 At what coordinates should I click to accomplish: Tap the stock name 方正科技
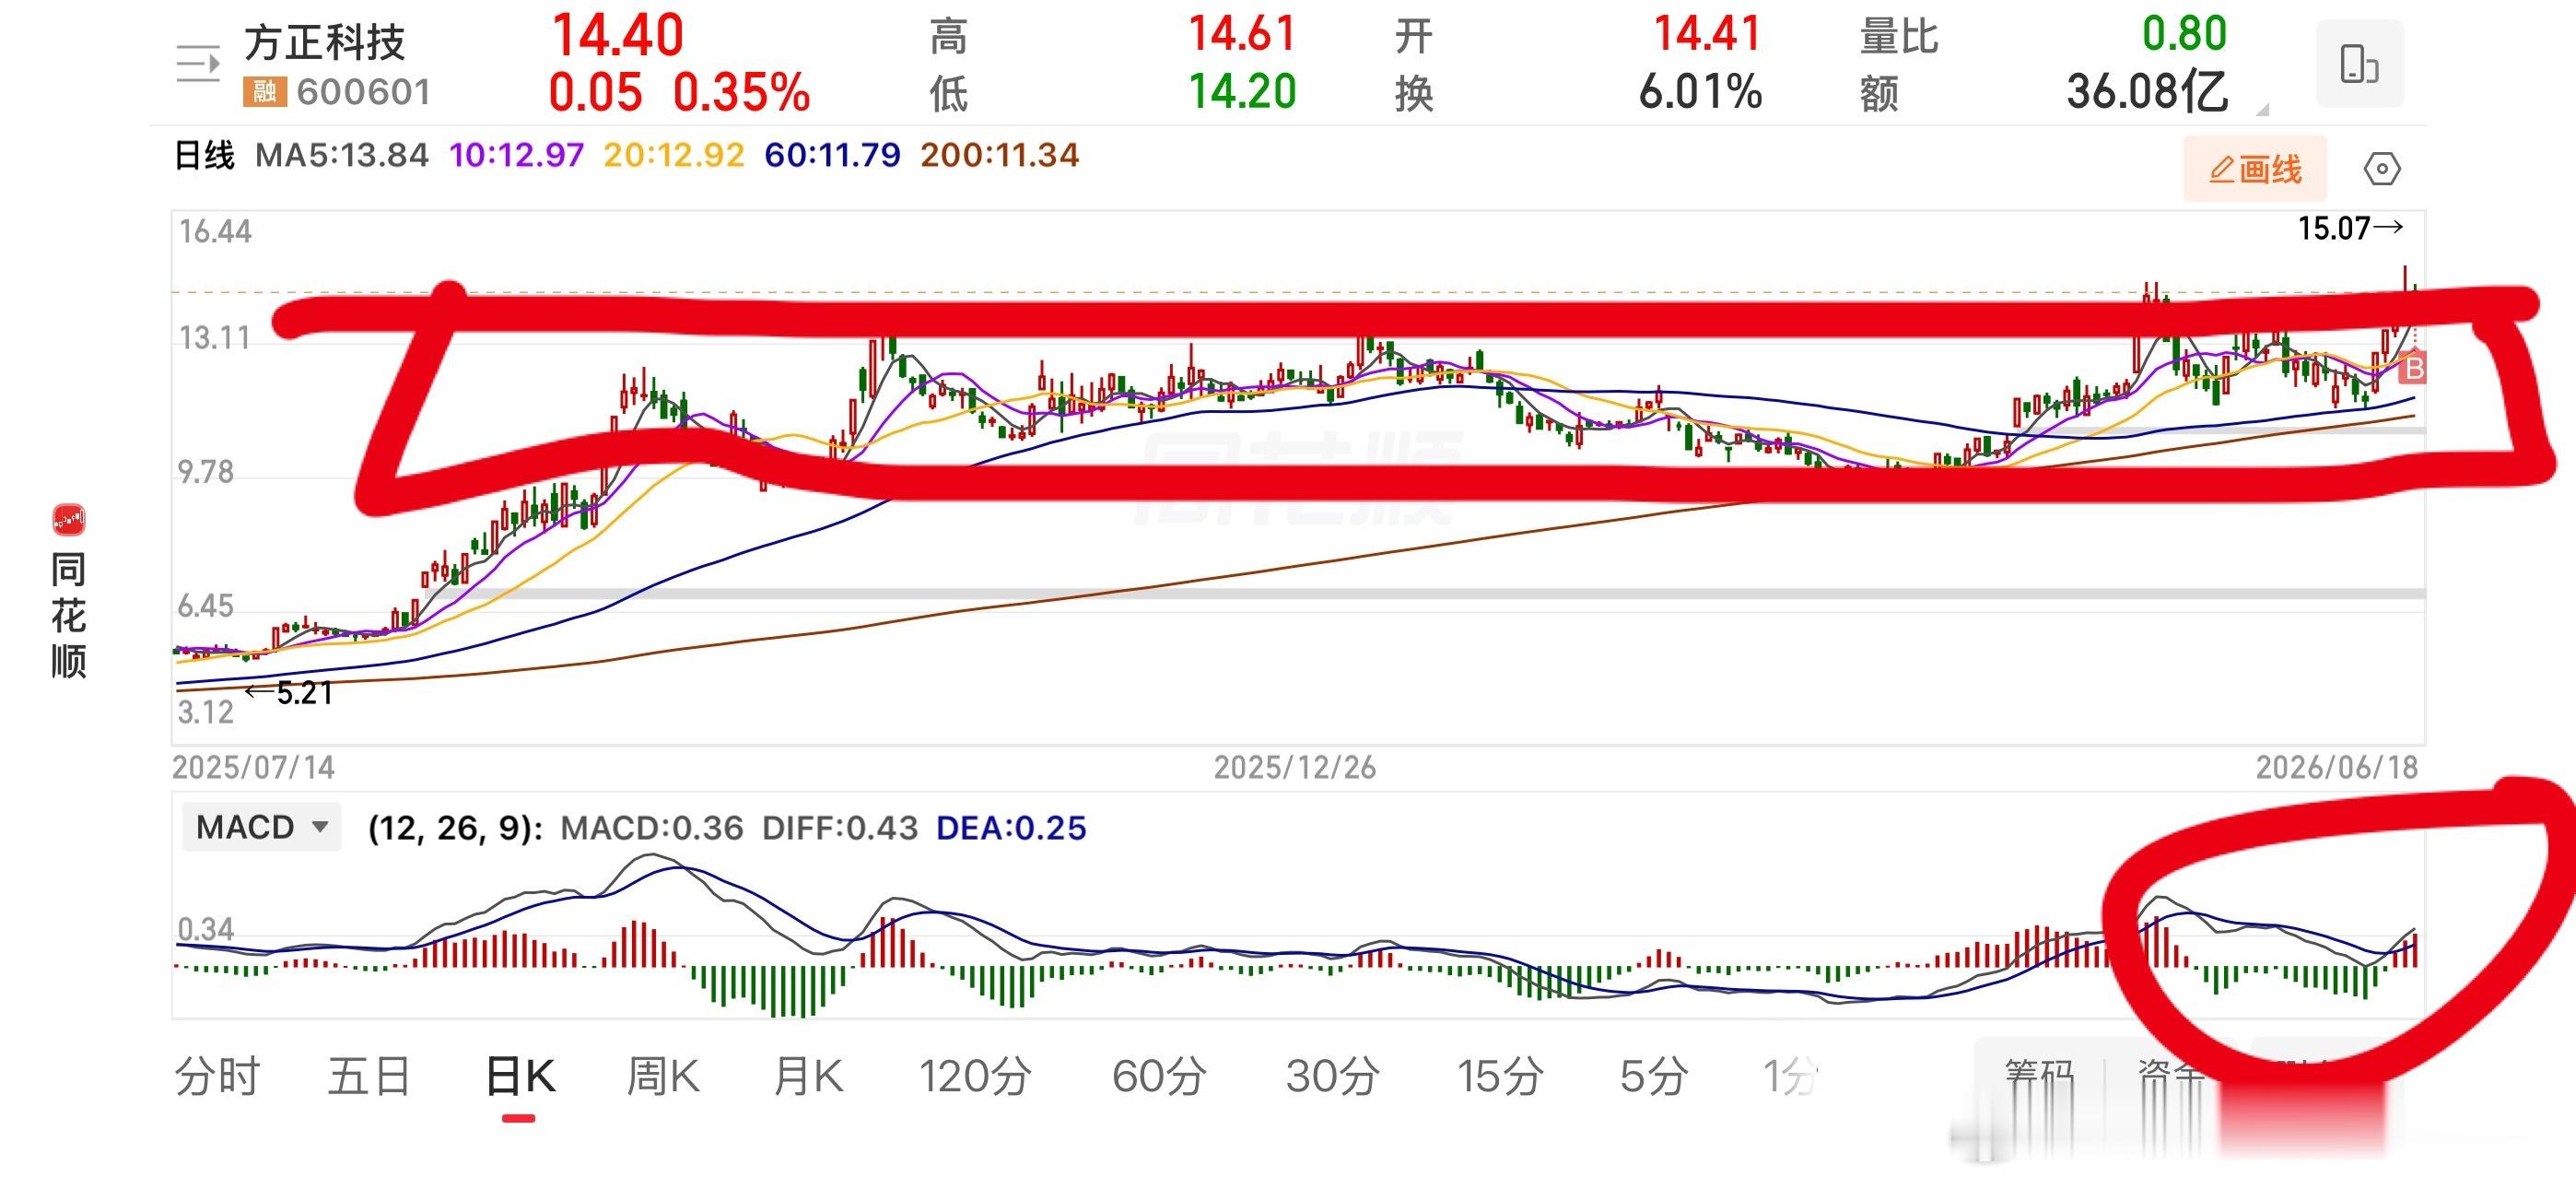coord(325,42)
